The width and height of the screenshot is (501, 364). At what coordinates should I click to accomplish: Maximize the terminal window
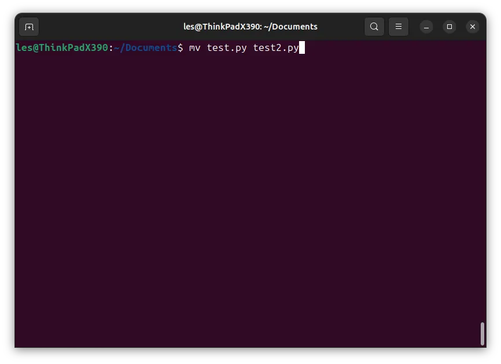(450, 27)
